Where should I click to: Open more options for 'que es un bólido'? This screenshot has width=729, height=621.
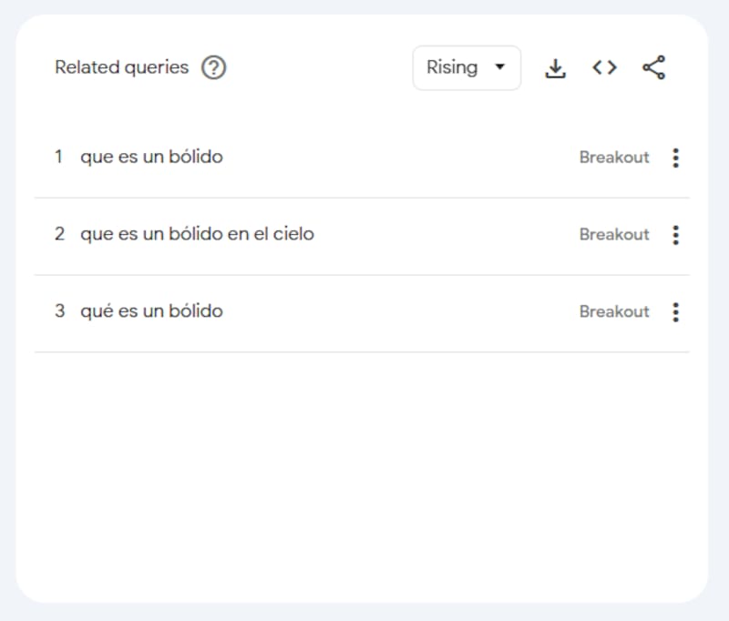point(675,158)
